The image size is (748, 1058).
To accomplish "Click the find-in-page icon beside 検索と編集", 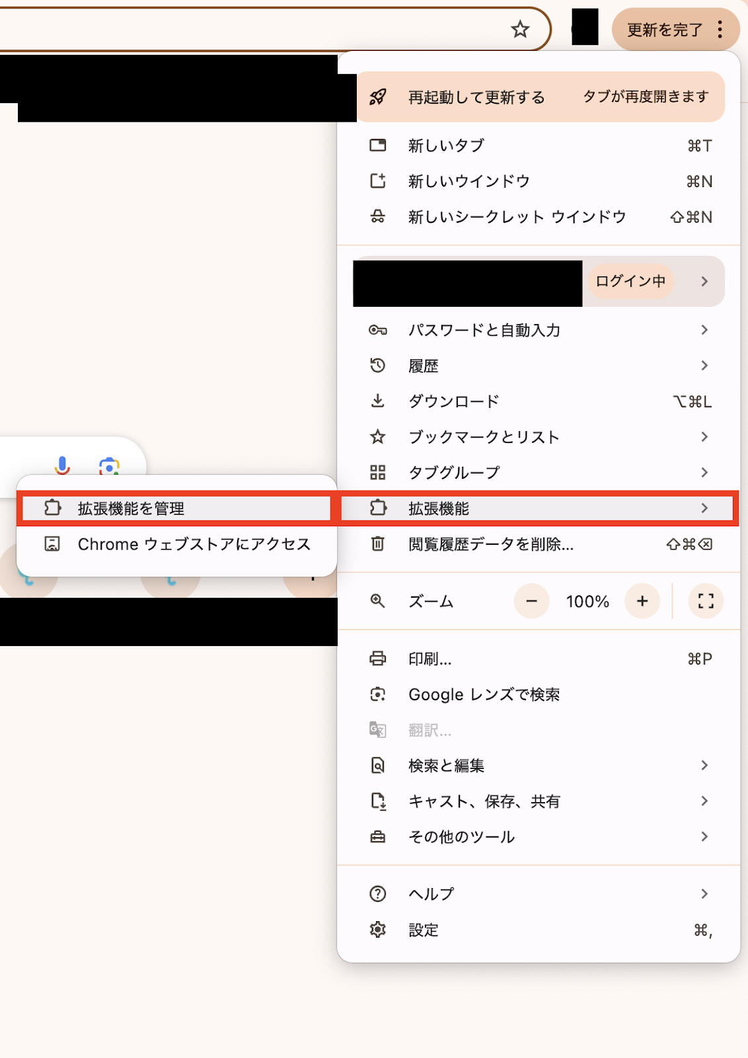I will pyautogui.click(x=377, y=766).
